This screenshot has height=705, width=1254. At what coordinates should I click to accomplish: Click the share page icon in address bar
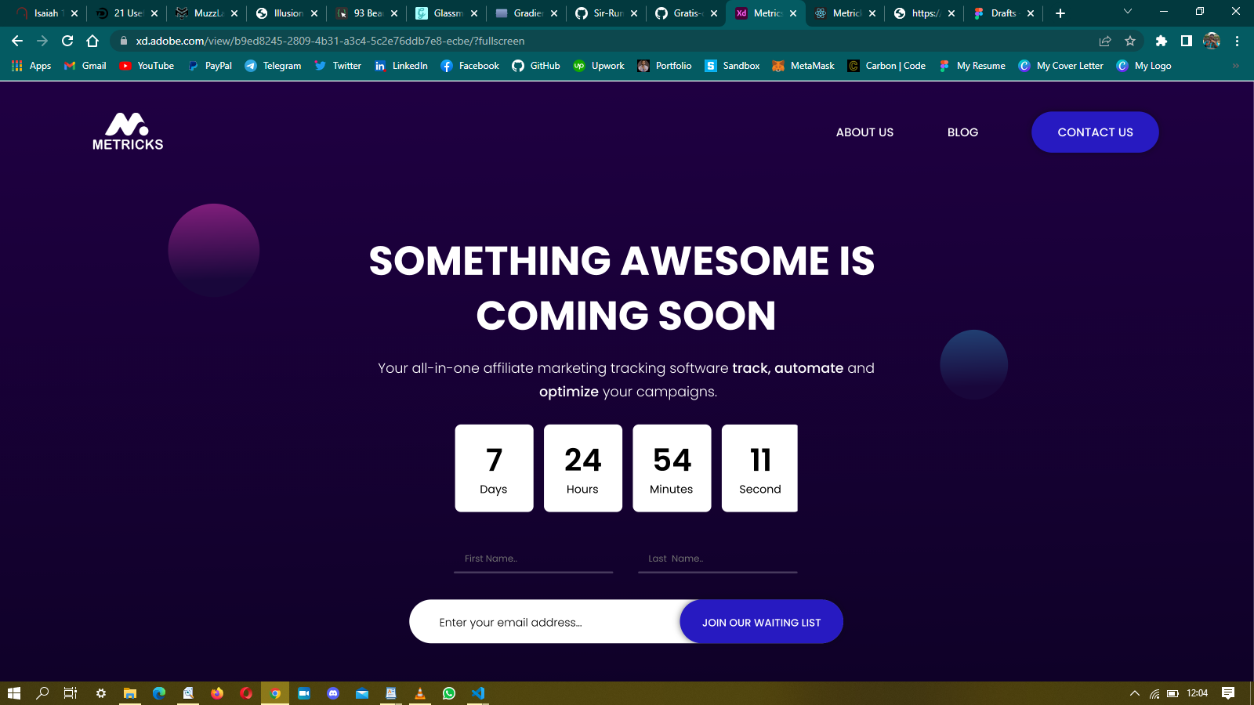(1105, 41)
